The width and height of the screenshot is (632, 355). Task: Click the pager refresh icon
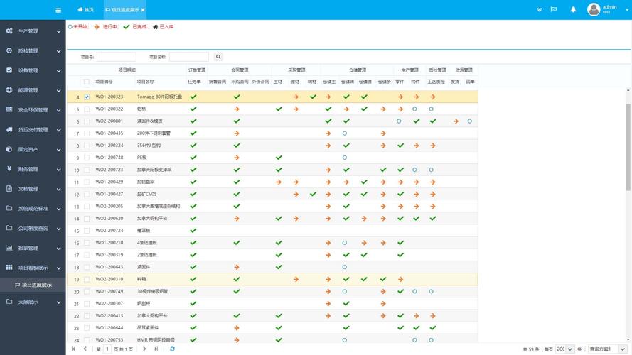click(172, 349)
